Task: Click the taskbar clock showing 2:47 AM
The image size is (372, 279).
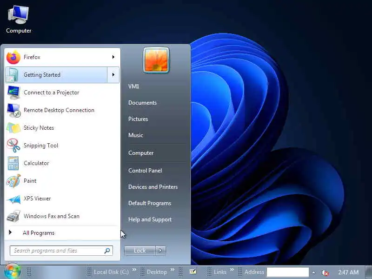Action: (348, 272)
